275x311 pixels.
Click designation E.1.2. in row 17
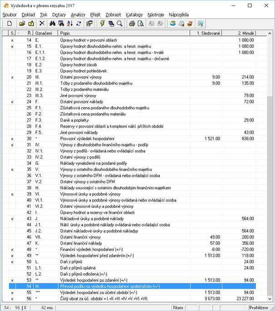click(40, 59)
